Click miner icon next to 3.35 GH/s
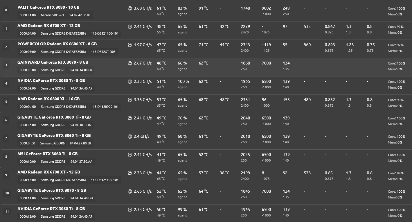Image resolution: width=412 pixels, height=222 pixels. (130, 100)
